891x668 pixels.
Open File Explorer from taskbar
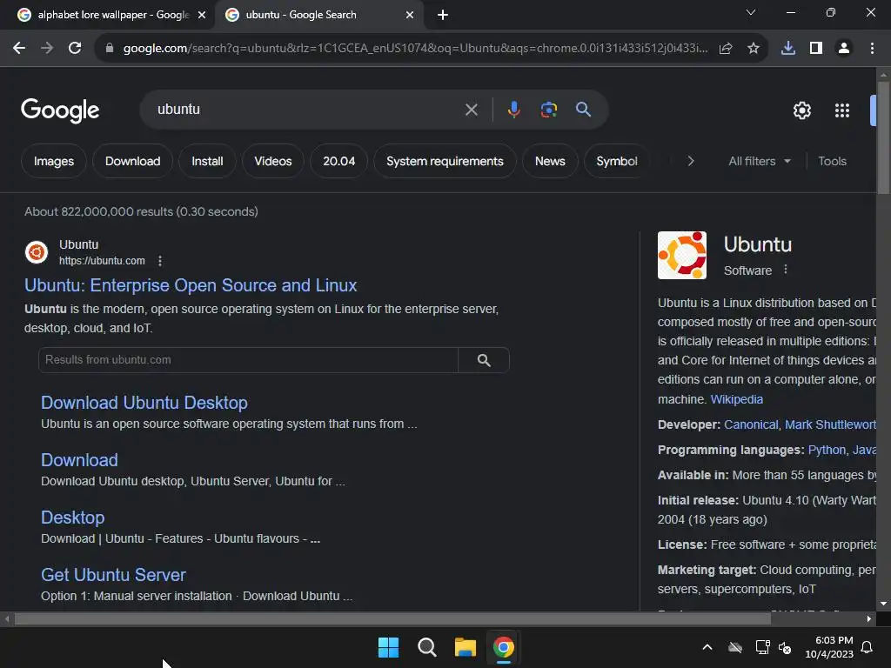coord(465,647)
